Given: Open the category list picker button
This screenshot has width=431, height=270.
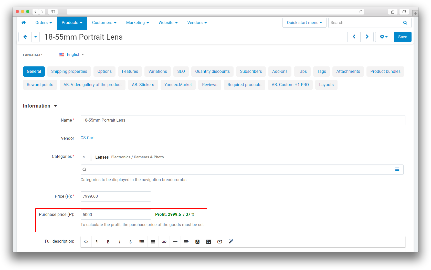Looking at the screenshot, I should point(397,170).
